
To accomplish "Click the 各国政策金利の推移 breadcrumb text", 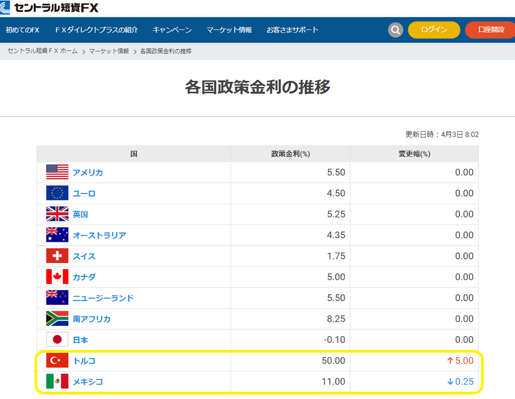I will click(x=166, y=51).
